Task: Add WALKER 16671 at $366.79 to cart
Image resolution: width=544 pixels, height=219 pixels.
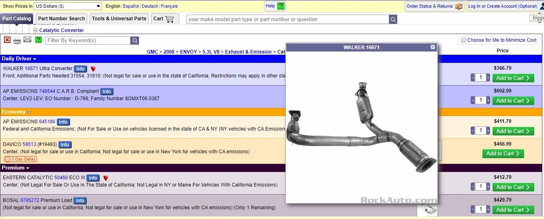Action: click(x=513, y=78)
